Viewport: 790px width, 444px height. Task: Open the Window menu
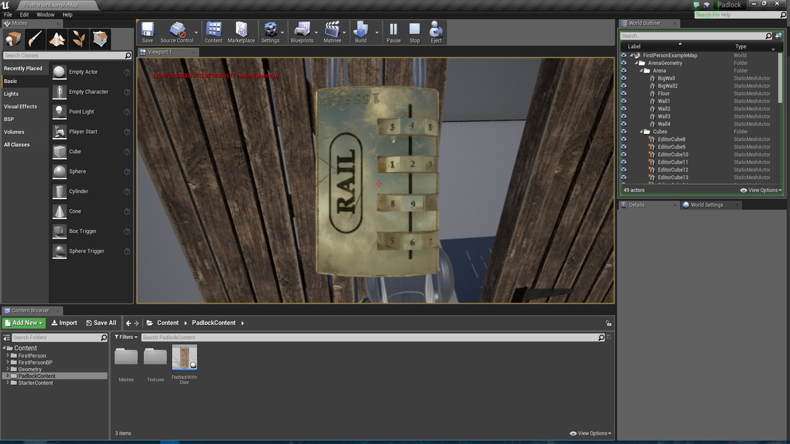click(x=46, y=15)
